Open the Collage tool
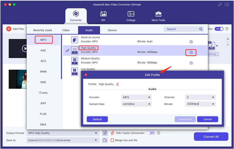 click(x=131, y=14)
